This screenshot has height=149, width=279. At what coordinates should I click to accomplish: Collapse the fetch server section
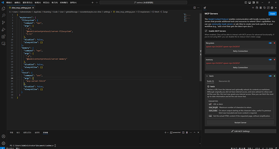(x=207, y=76)
